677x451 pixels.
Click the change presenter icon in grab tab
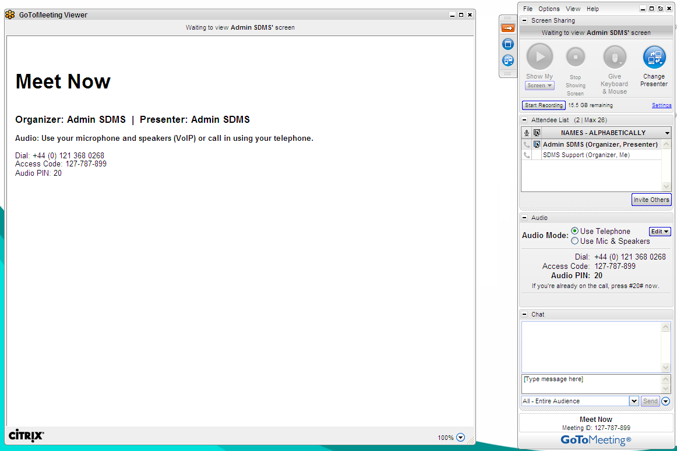(508, 61)
